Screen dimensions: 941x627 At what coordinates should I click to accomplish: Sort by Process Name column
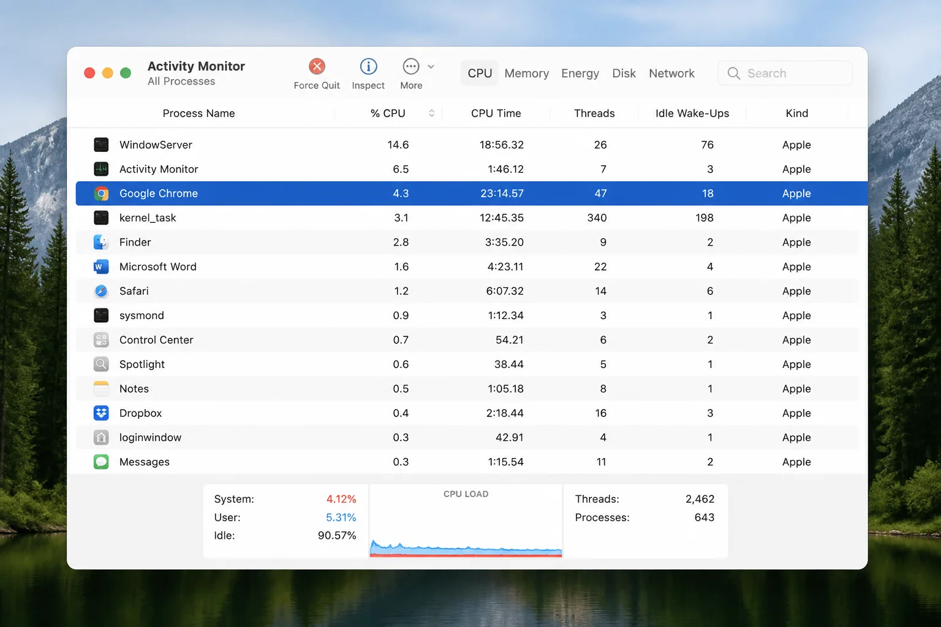199,113
